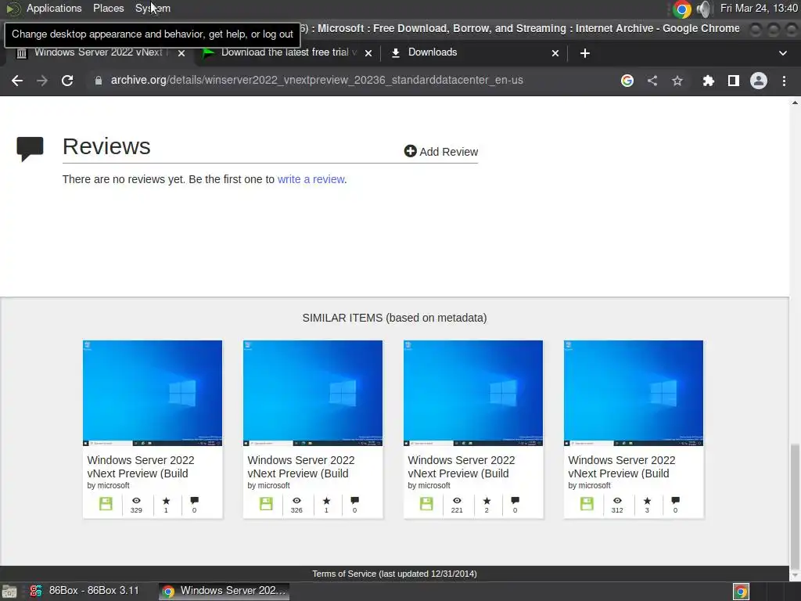801x601 pixels.
Task: Bookmark this page with the star icon
Action: pyautogui.click(x=677, y=81)
